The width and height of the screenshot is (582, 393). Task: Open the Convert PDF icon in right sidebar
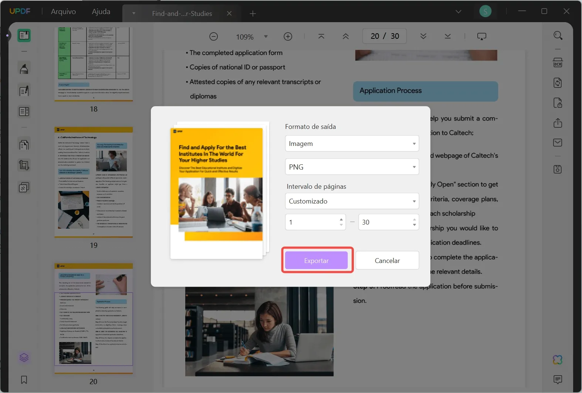pos(558,83)
